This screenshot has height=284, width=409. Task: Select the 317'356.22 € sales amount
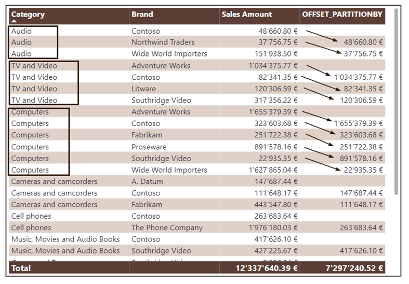click(x=276, y=101)
